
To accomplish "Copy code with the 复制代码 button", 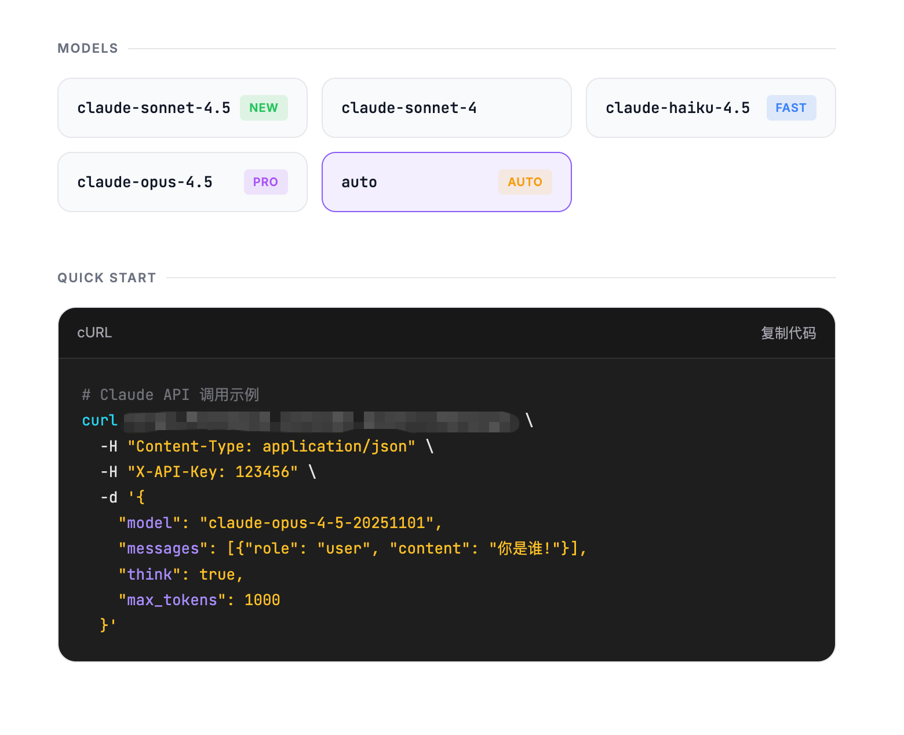I will [x=788, y=333].
